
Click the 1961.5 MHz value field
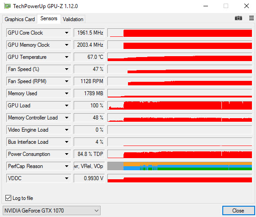pyautogui.click(x=89, y=33)
